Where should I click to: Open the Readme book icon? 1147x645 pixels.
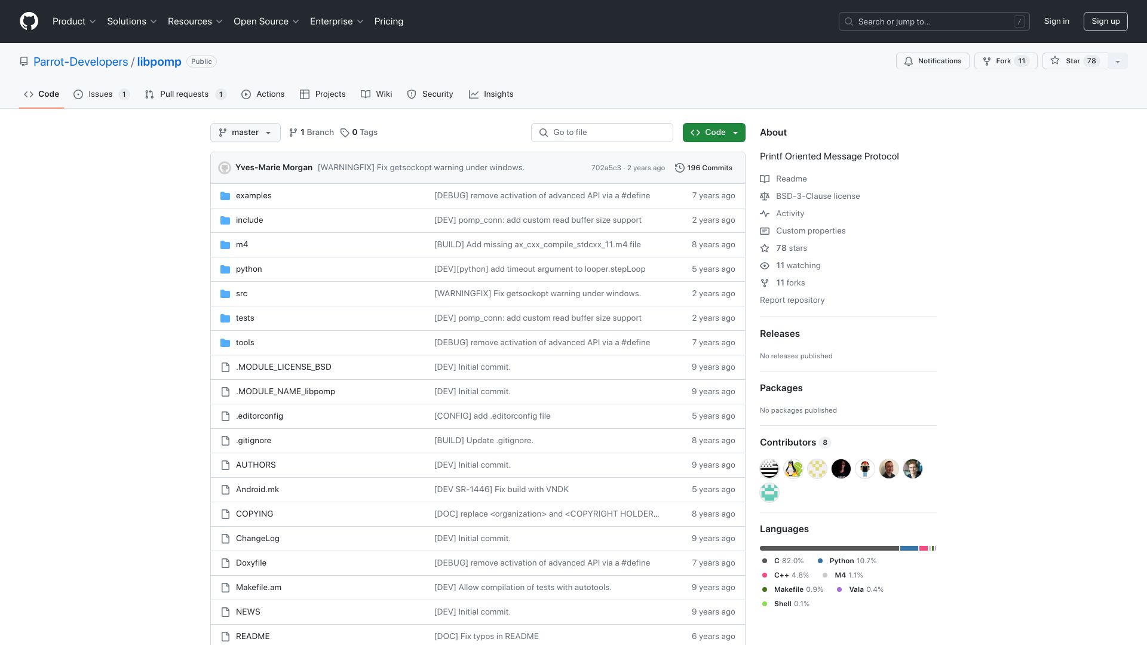(x=765, y=179)
